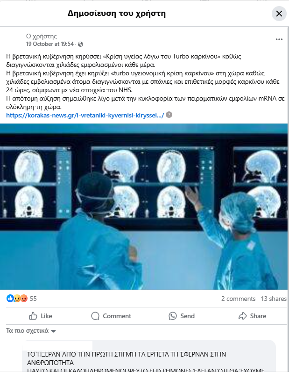Screen dimensions: 289x372
Task: Expand the Τα πιο σχετικά comment sorting dropdown
Action: tap(31, 331)
